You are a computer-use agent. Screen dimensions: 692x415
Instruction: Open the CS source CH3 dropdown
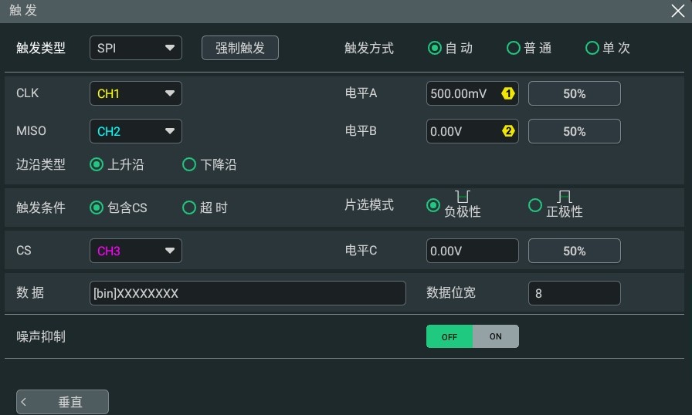[136, 251]
